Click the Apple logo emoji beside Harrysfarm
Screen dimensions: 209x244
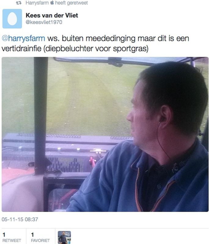[x=52, y=3]
